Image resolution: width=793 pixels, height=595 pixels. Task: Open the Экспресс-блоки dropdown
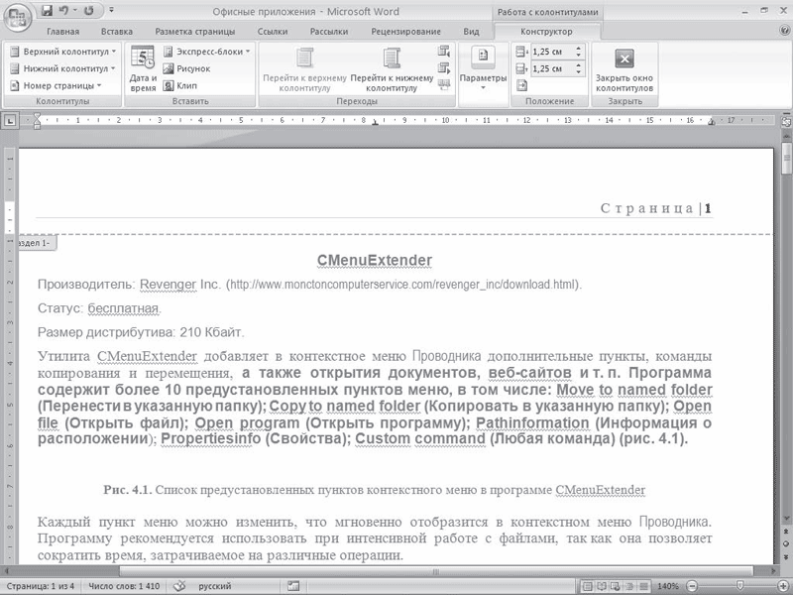(x=206, y=50)
